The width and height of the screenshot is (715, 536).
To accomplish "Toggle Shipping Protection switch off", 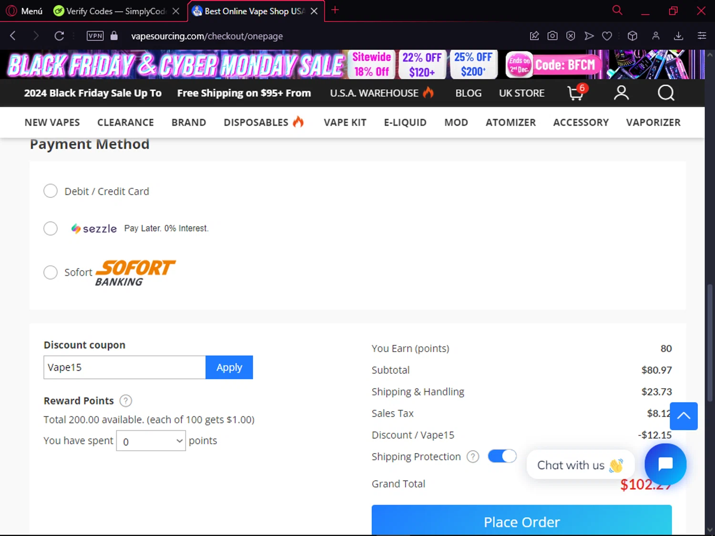I will pos(502,456).
